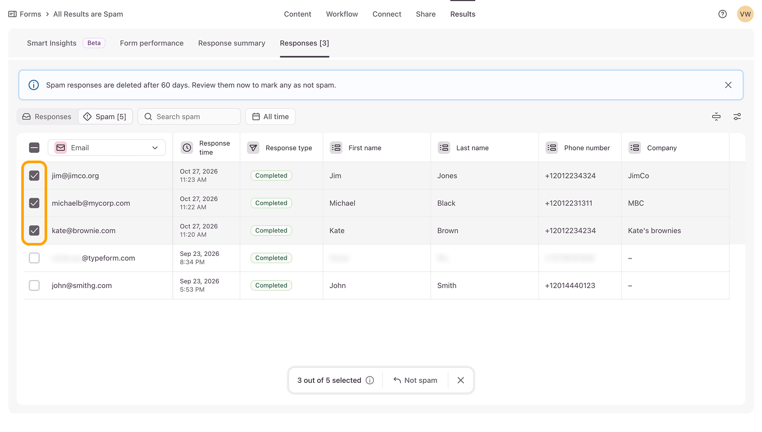Mark selected responses as Not spam
The height and width of the screenshot is (432, 762).
415,380
